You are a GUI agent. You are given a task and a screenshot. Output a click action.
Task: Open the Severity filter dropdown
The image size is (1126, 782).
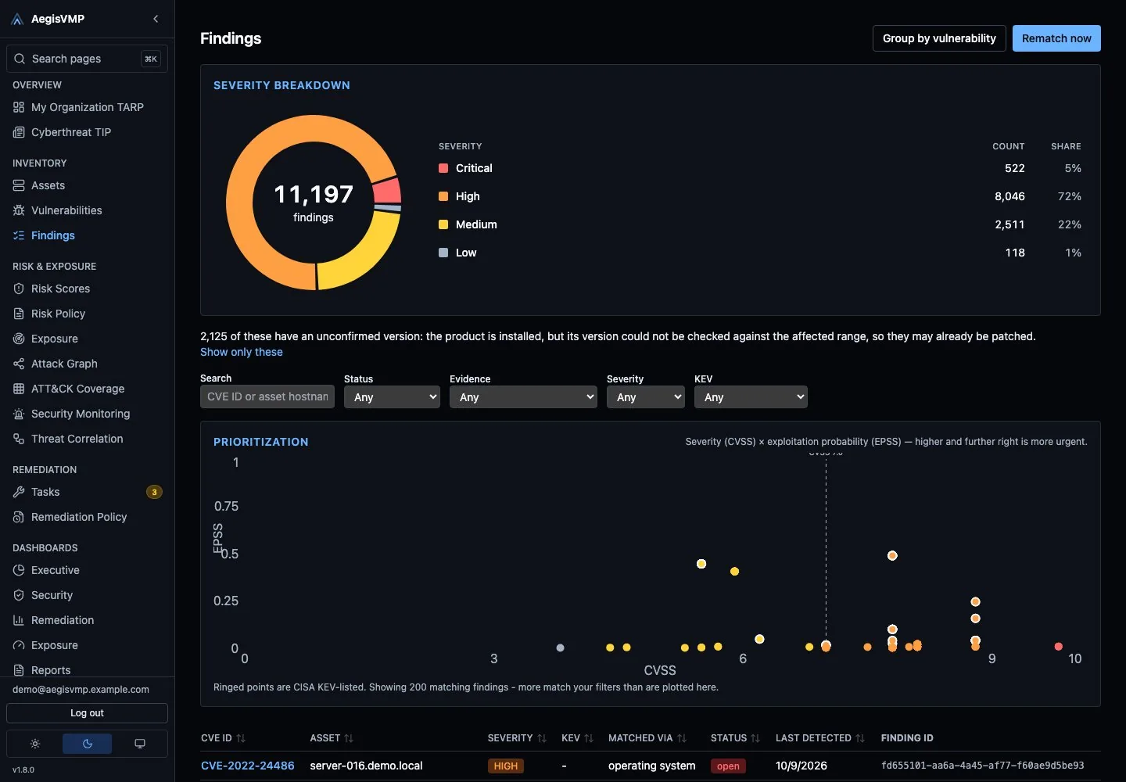tap(646, 397)
